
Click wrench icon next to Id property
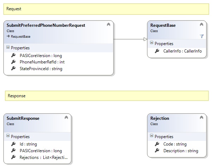(x=13, y=144)
